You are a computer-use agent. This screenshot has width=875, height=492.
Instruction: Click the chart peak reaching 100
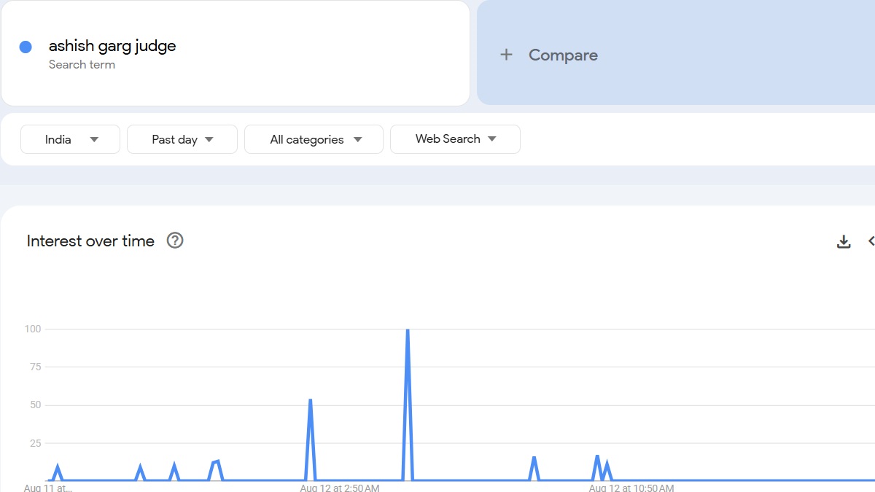tap(408, 330)
